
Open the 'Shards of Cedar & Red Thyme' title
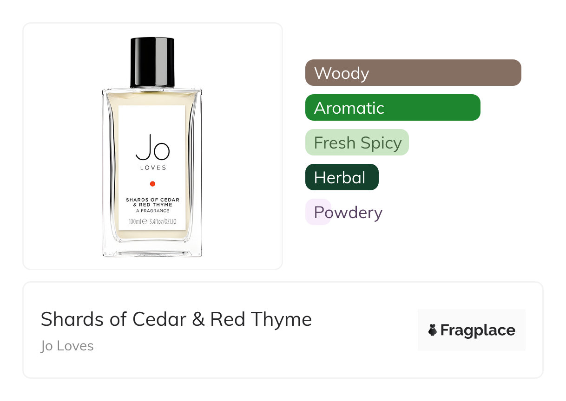tap(176, 319)
